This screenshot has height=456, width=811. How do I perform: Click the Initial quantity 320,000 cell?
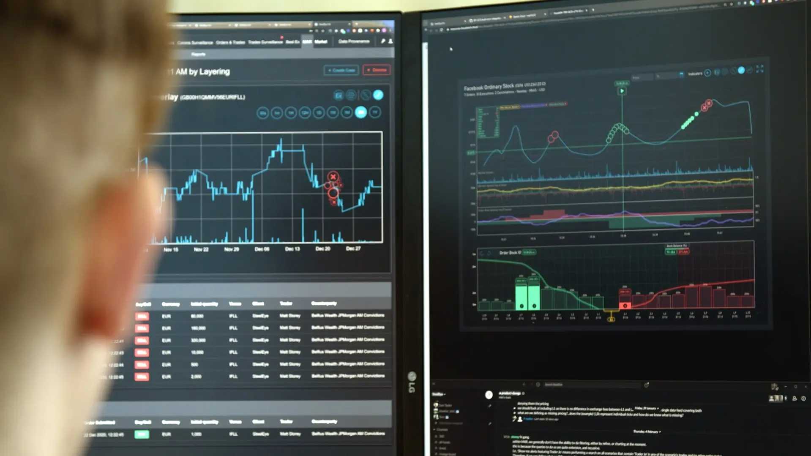click(198, 340)
